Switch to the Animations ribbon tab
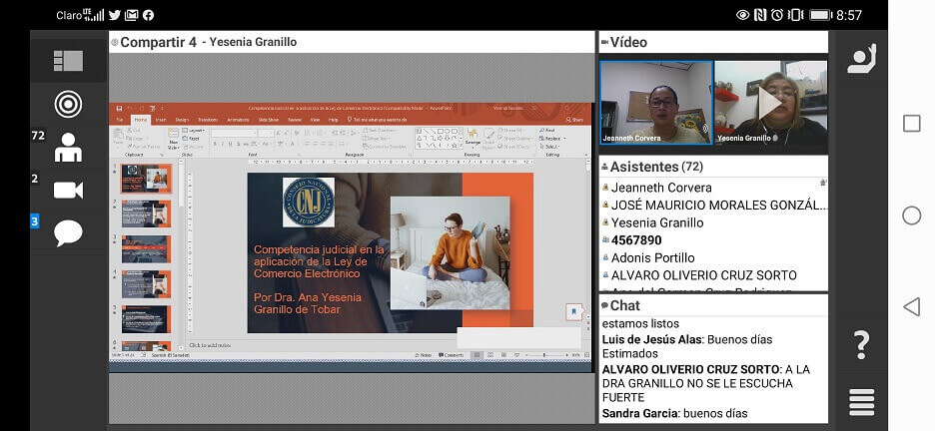The height and width of the screenshot is (431, 935). (x=238, y=120)
